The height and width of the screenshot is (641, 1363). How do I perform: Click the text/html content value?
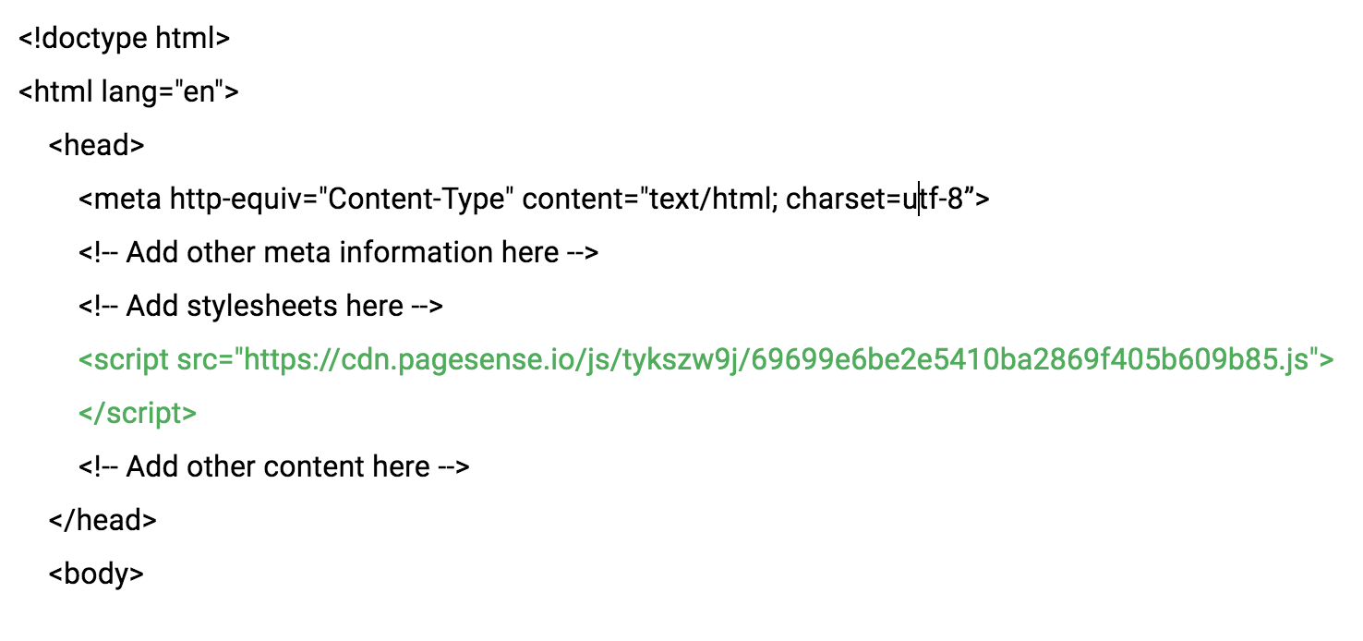tap(711, 200)
